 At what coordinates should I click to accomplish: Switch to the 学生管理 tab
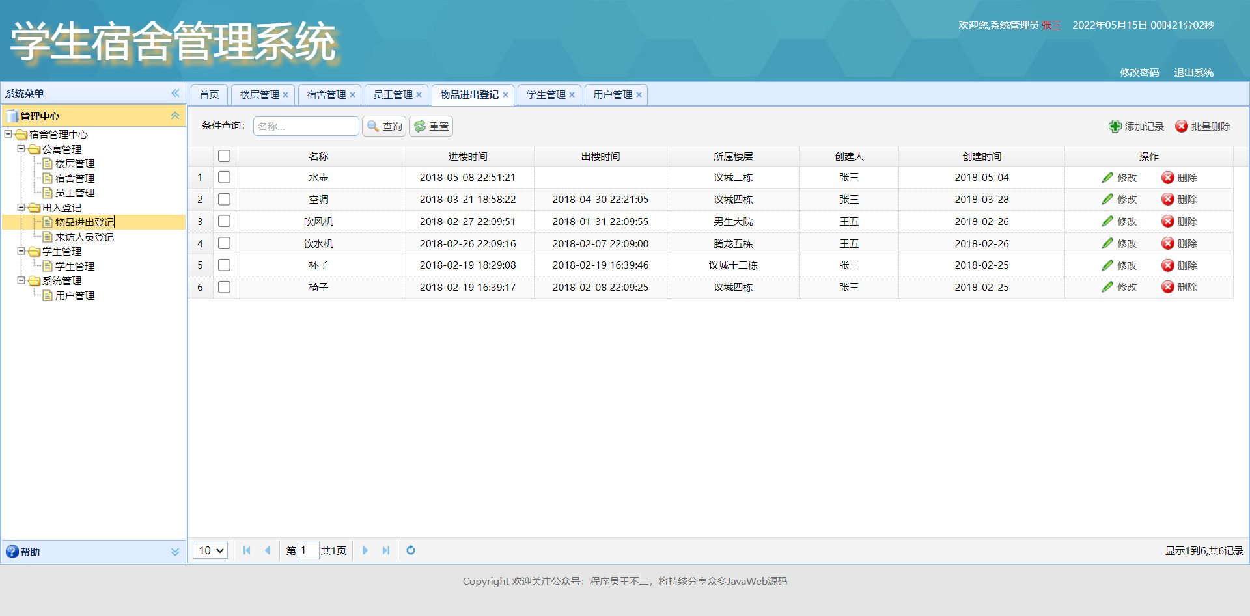545,94
